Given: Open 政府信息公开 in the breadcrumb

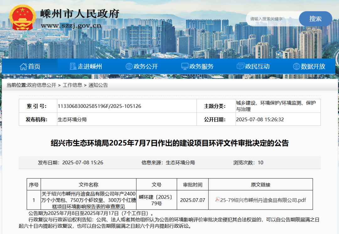Looking at the screenshot, I should click(42, 85).
